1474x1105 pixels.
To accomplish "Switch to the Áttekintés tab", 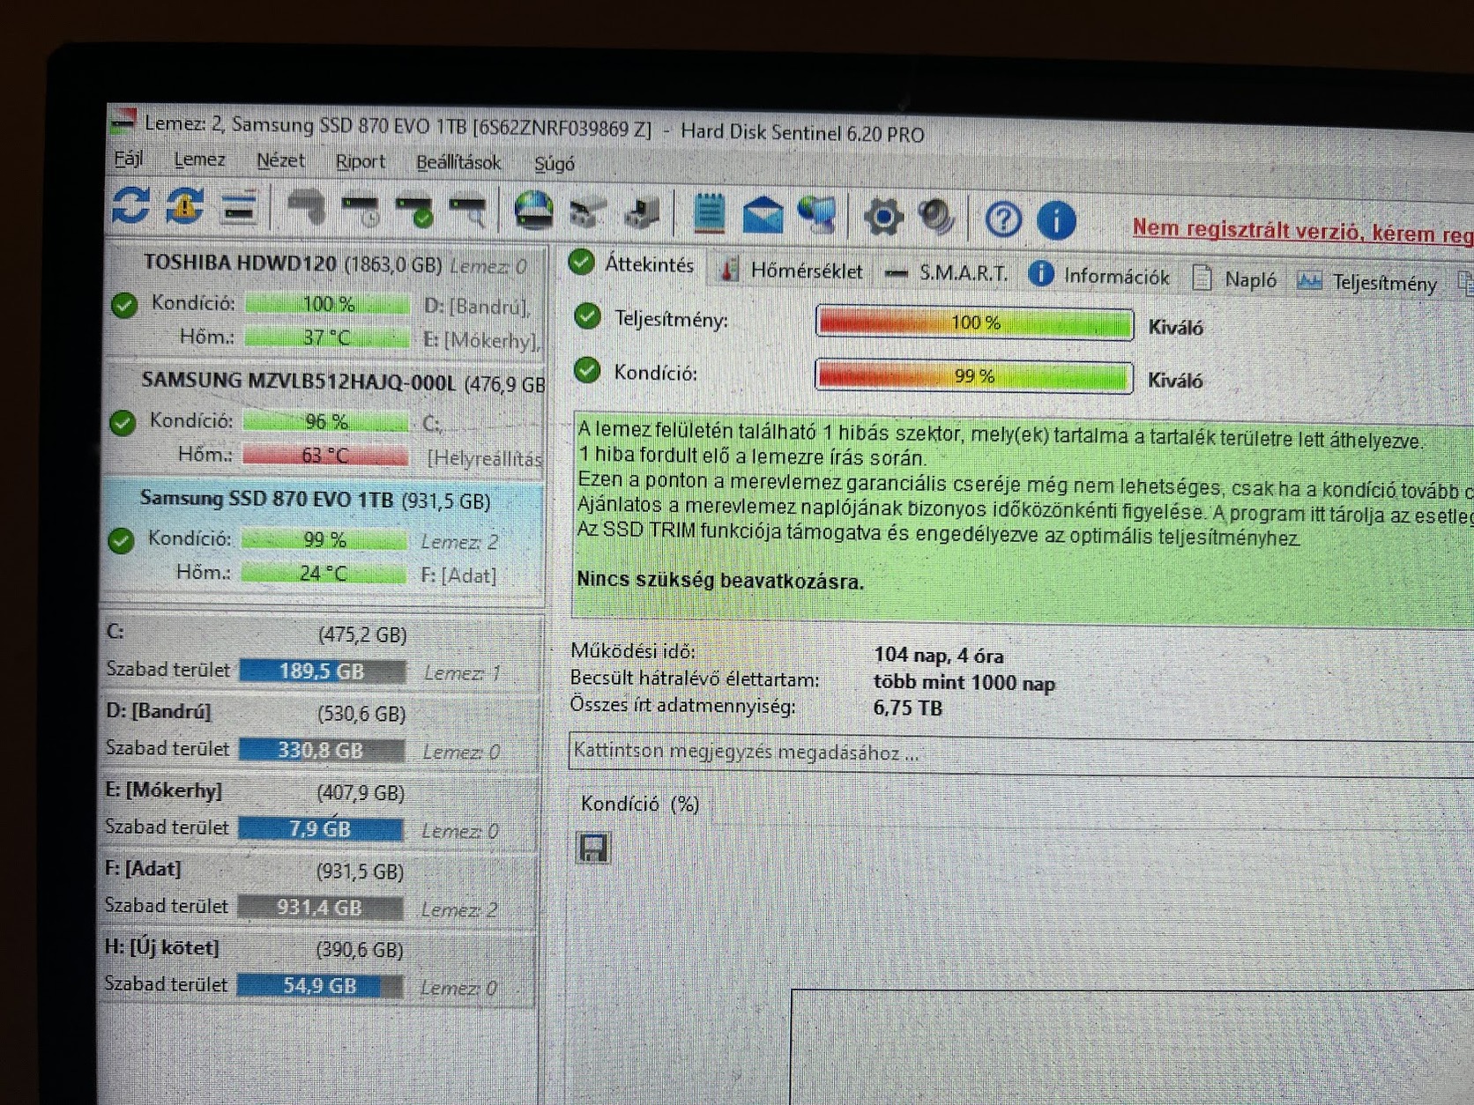I will (x=633, y=263).
